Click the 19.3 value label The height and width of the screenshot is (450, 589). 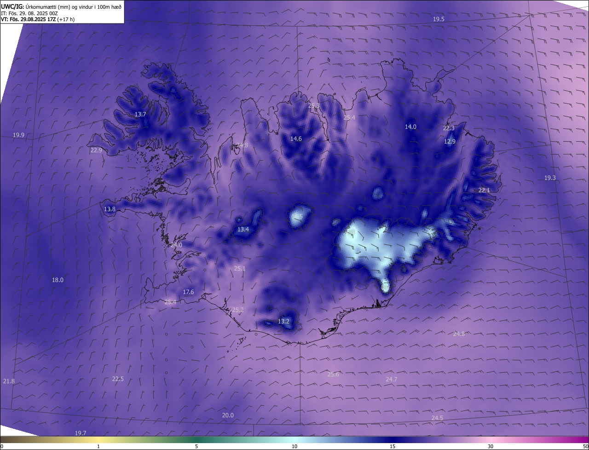pos(550,178)
